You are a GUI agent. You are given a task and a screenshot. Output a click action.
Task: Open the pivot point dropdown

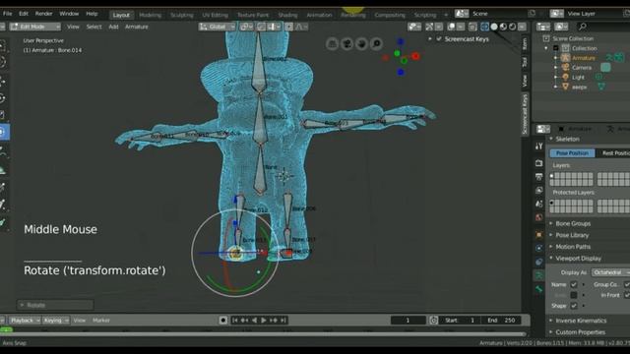246,27
